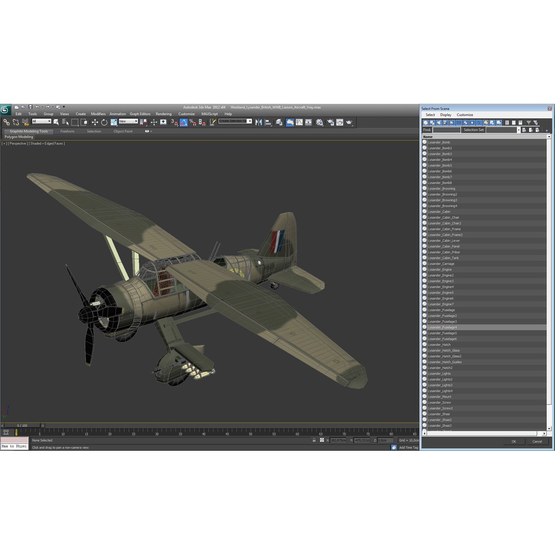This screenshot has height=555, width=555.
Task: Open Shaded + Edged Faces viewport menu
Action: pos(47,143)
